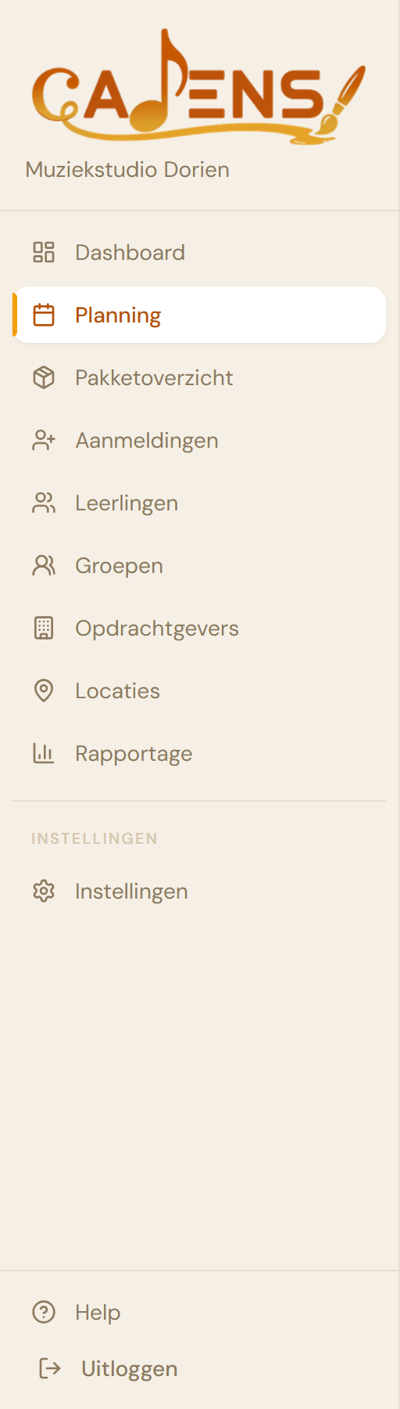
Task: Click the Groepen group icon
Action: pos(44,565)
